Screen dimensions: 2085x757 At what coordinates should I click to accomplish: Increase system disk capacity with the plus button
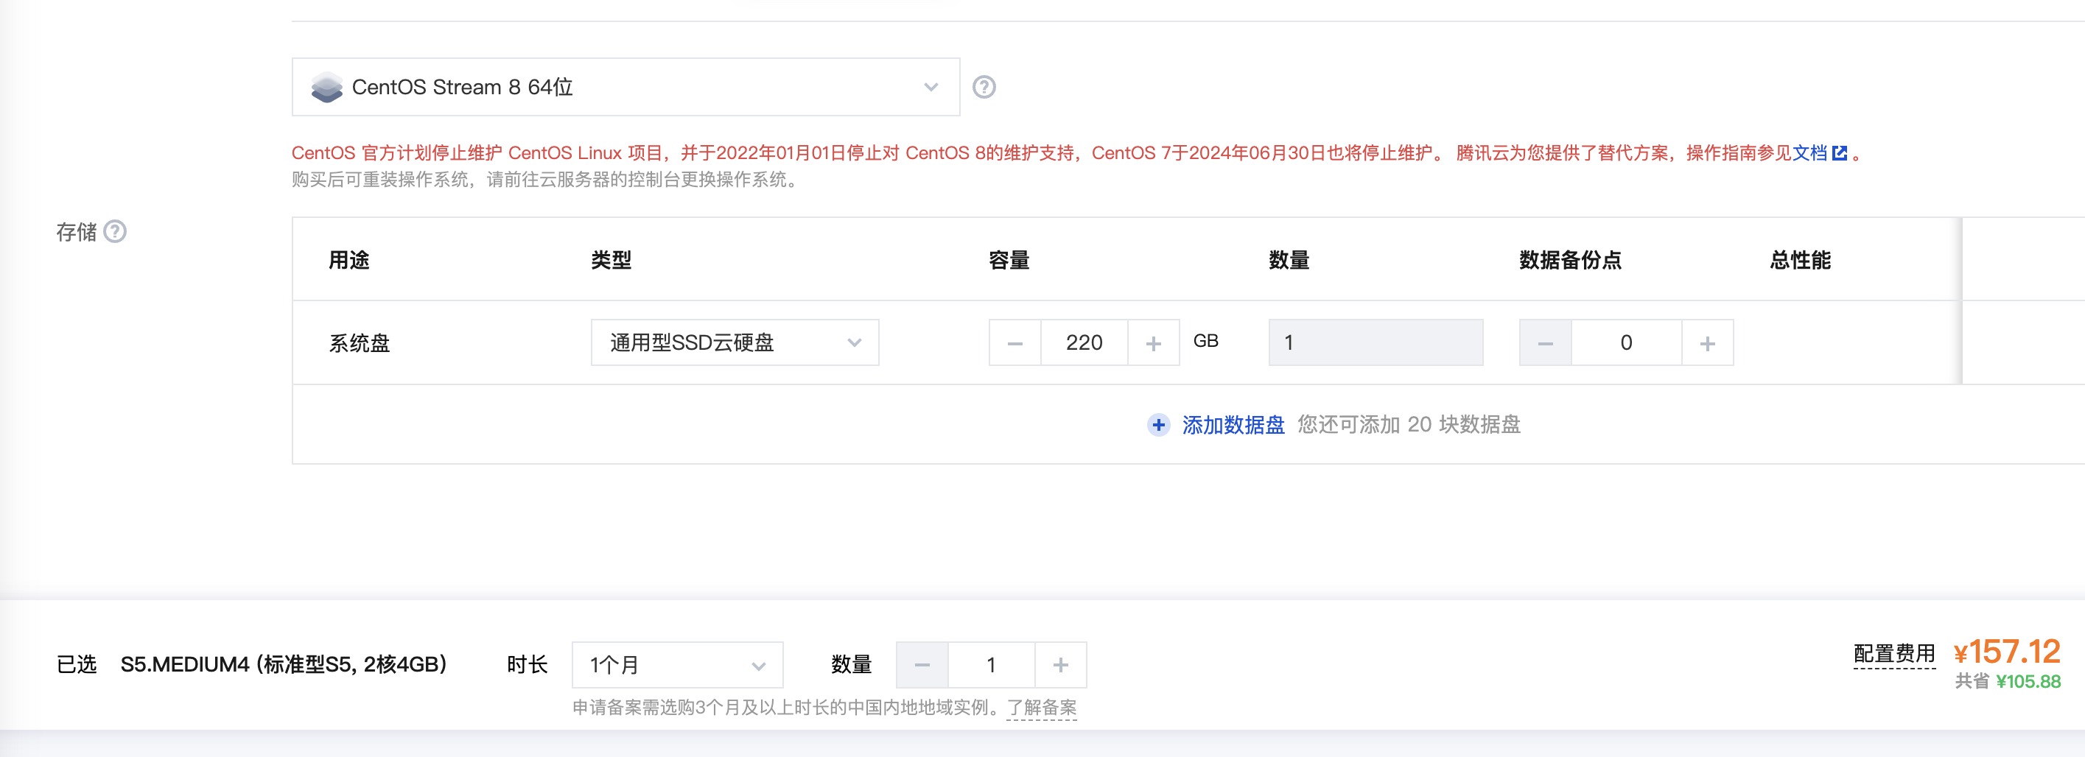point(1155,342)
